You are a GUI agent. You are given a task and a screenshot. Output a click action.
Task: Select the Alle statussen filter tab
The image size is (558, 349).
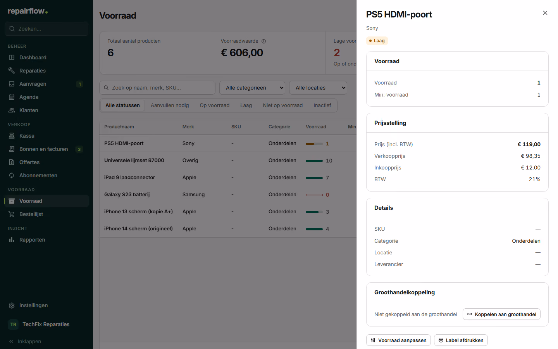[122, 105]
